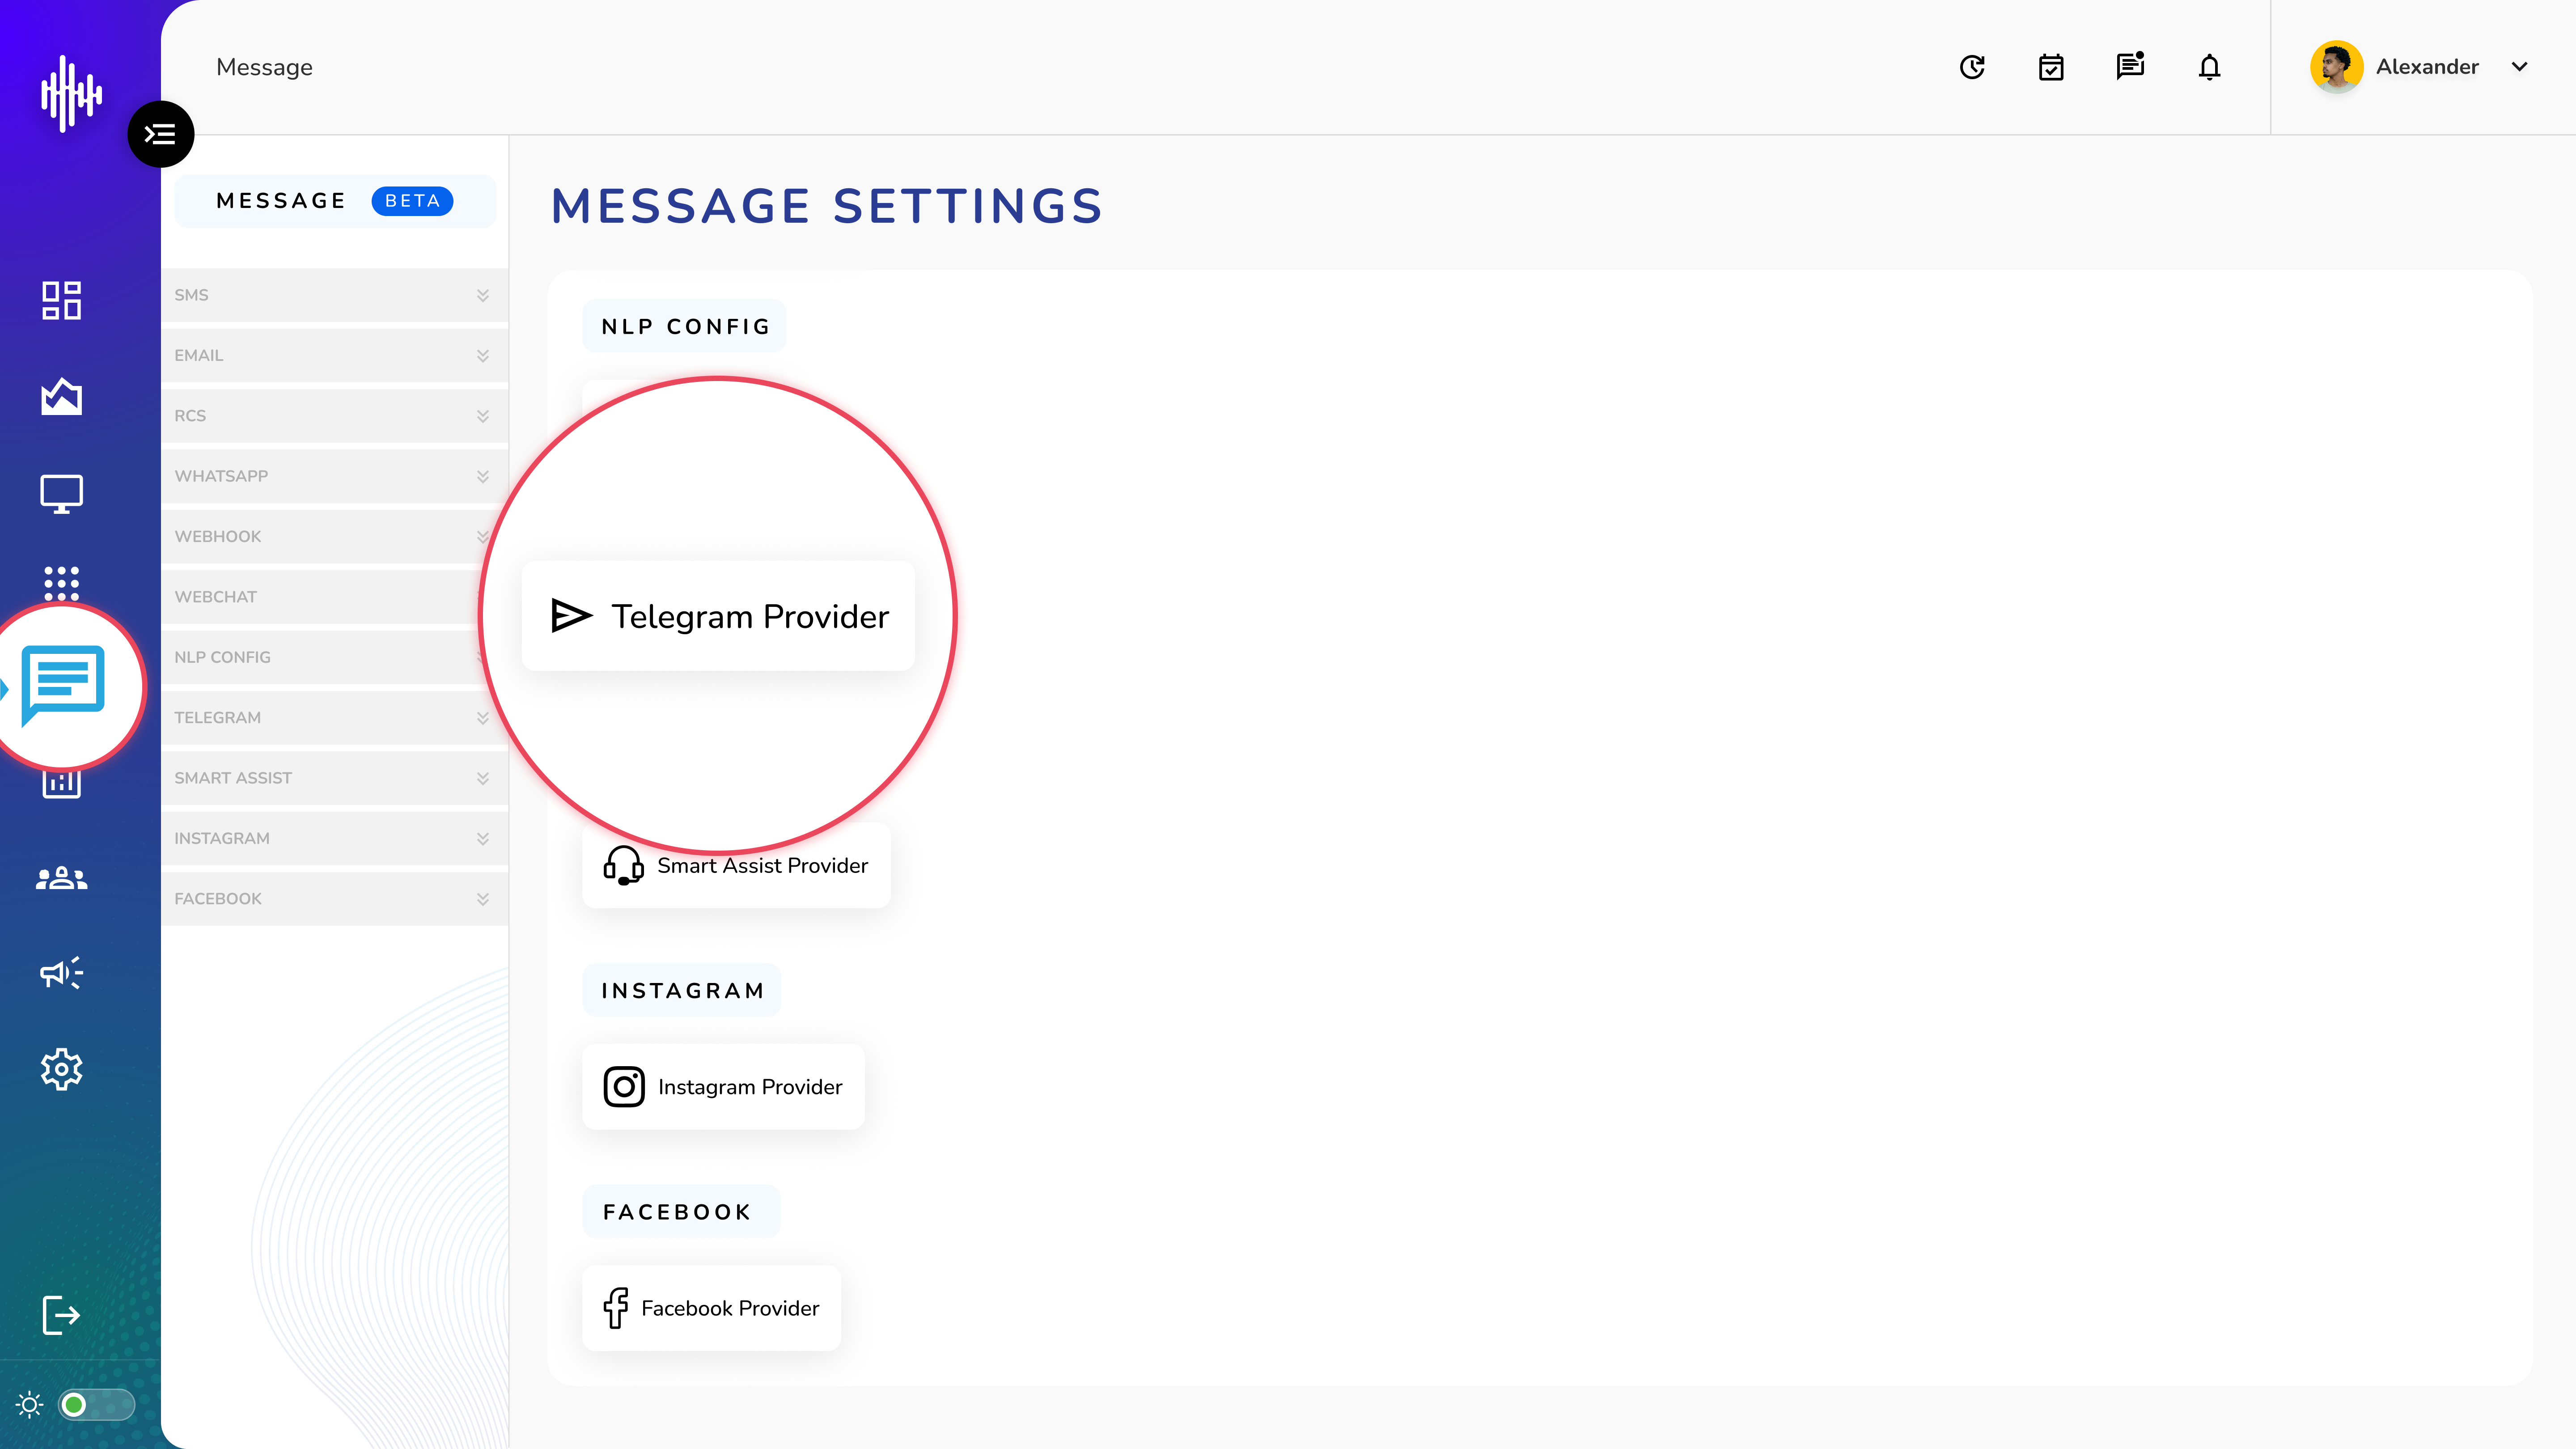The width and height of the screenshot is (2576, 1449).
Task: Open the calendar check icon
Action: [2051, 67]
